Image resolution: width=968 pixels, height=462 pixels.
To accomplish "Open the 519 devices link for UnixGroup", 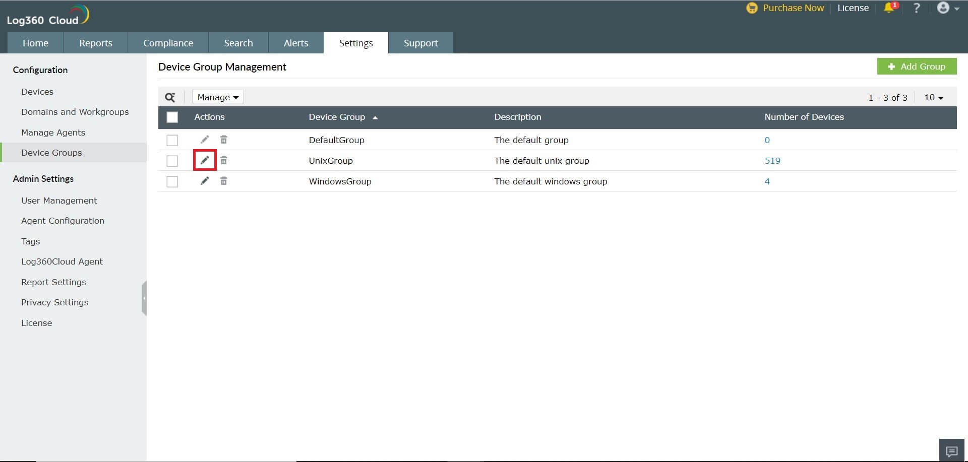I will (x=773, y=160).
